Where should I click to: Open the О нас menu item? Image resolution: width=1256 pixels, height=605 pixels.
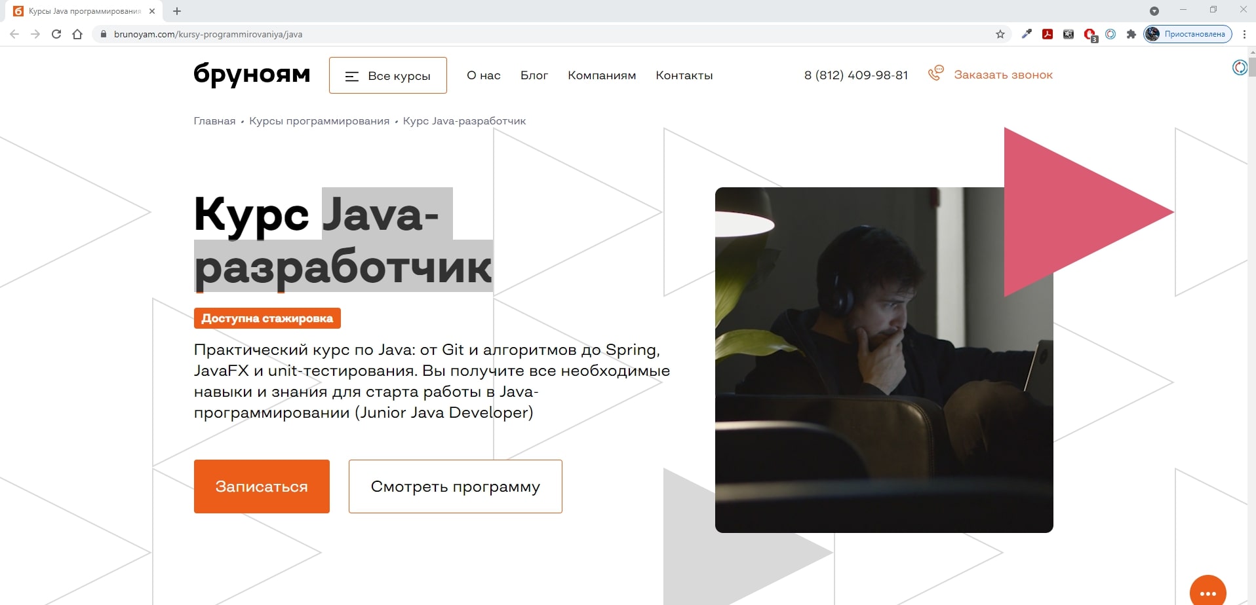click(x=484, y=75)
